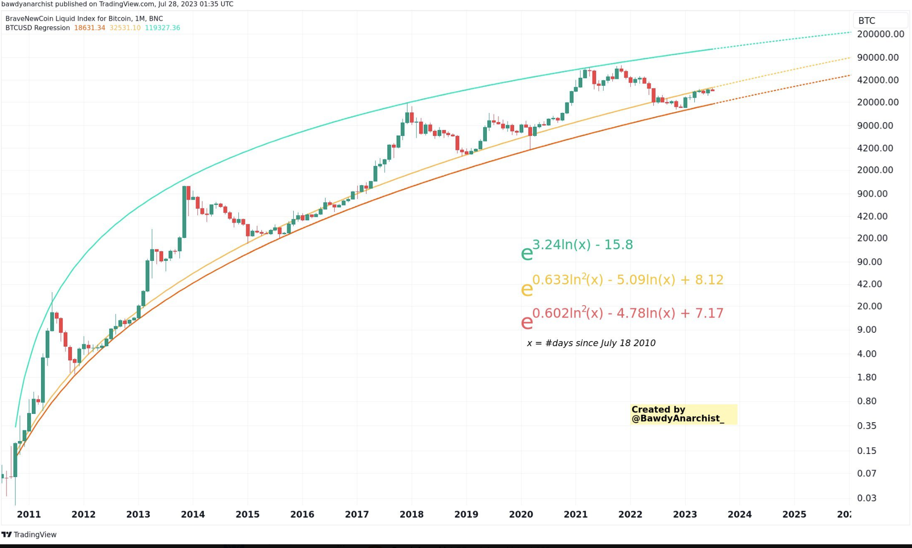The width and height of the screenshot is (912, 548).
Task: Click the yellow formula ending in + 8.12
Action: click(x=622, y=284)
